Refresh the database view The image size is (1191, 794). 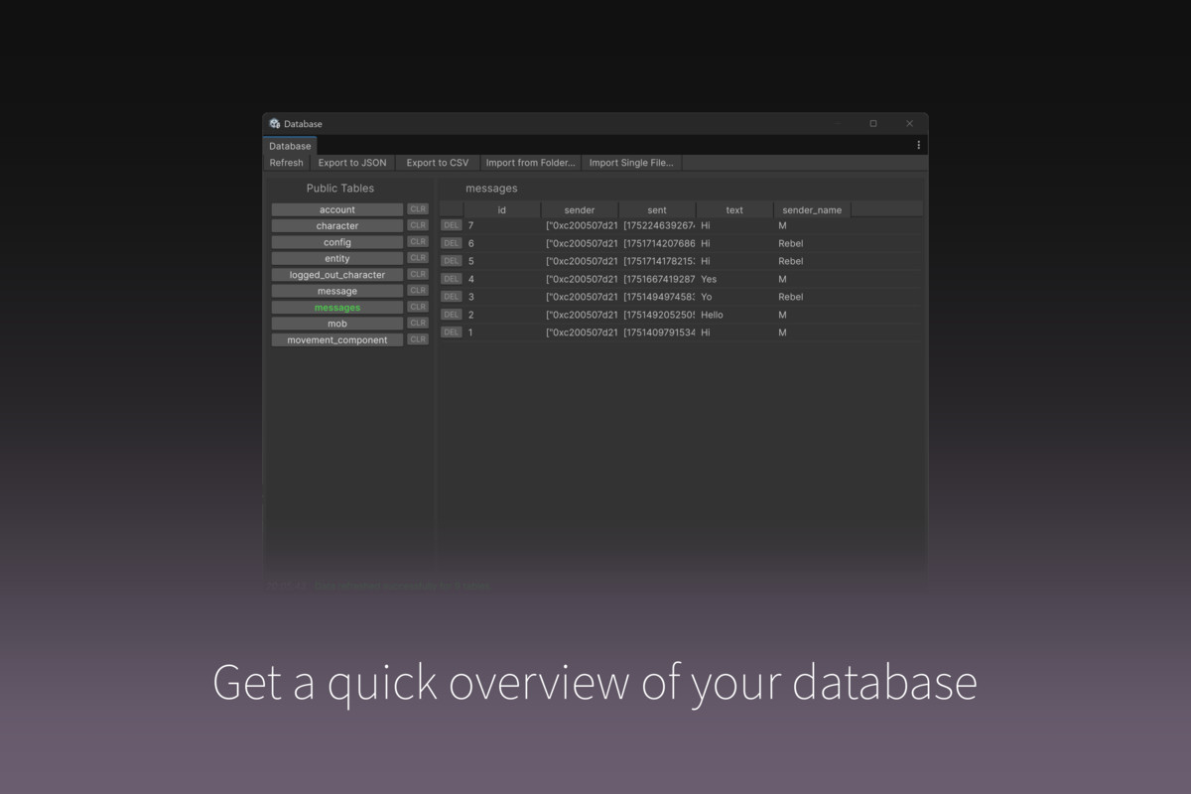click(286, 162)
